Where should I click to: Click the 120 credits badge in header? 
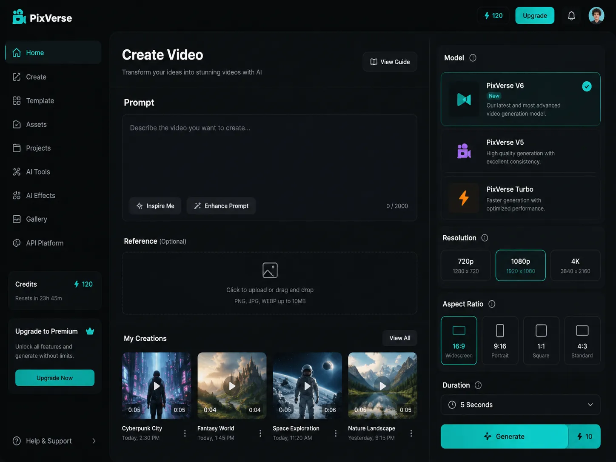(493, 16)
